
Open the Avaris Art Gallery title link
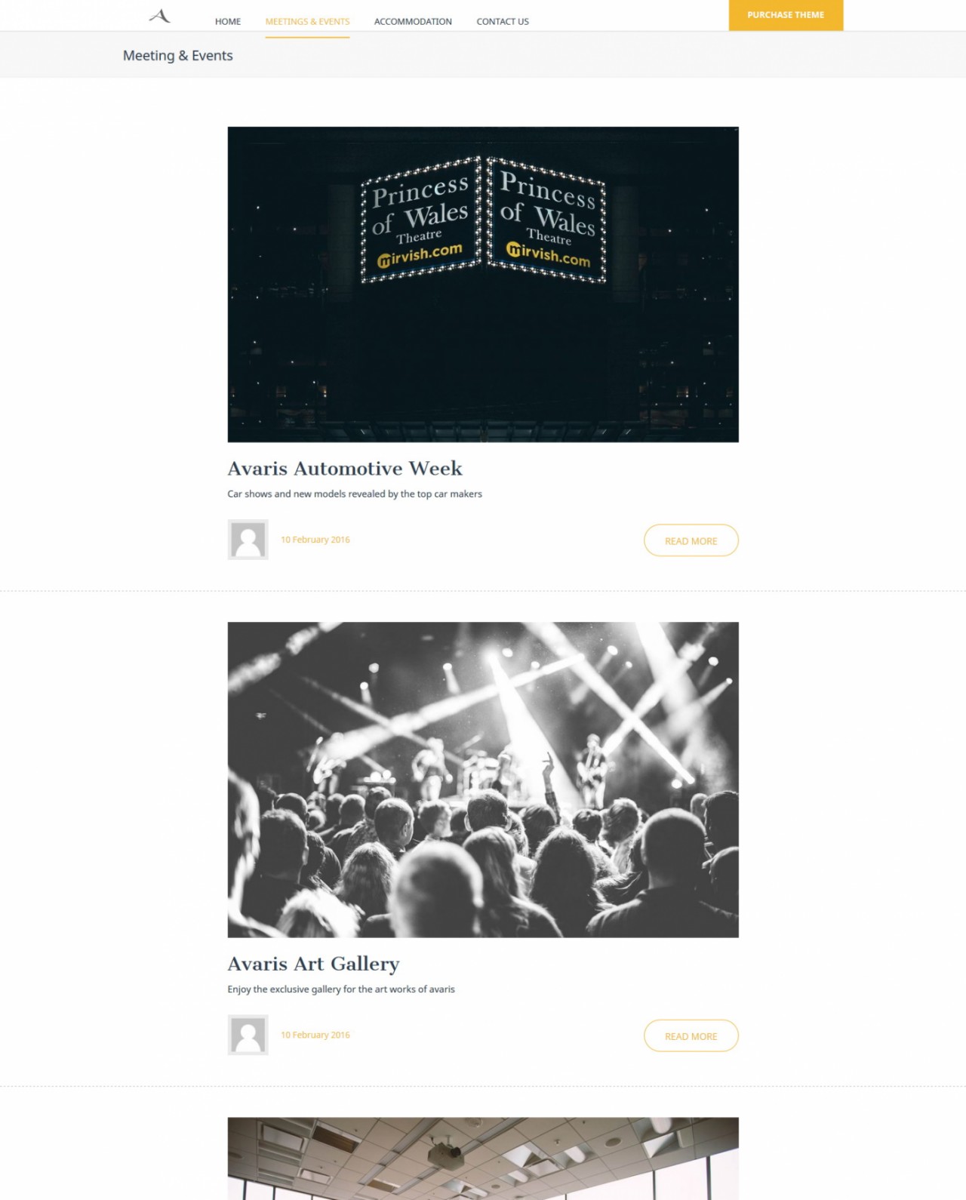[314, 964]
